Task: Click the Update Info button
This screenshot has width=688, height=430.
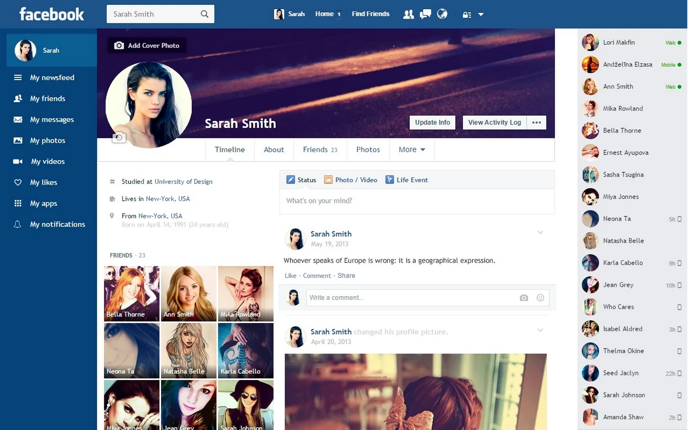Action: click(x=432, y=122)
